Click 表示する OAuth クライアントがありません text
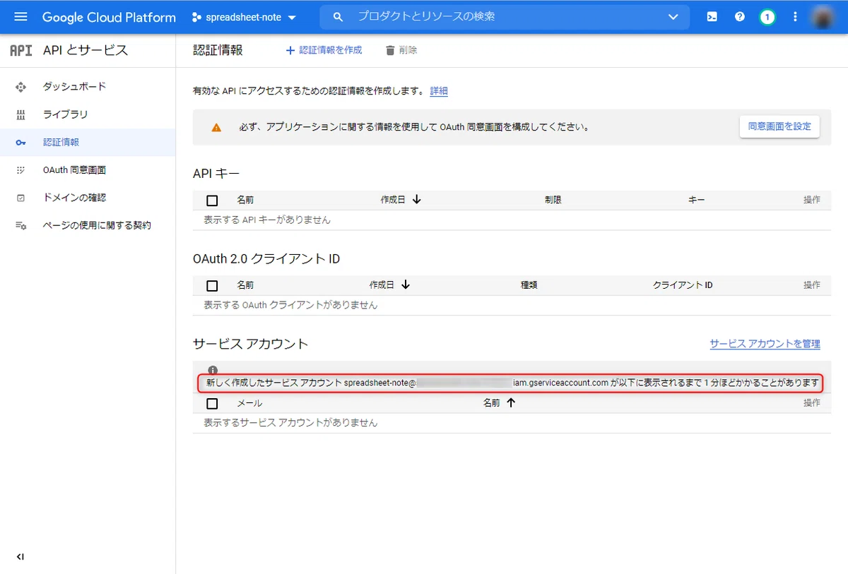Image resolution: width=848 pixels, height=574 pixels. [290, 306]
